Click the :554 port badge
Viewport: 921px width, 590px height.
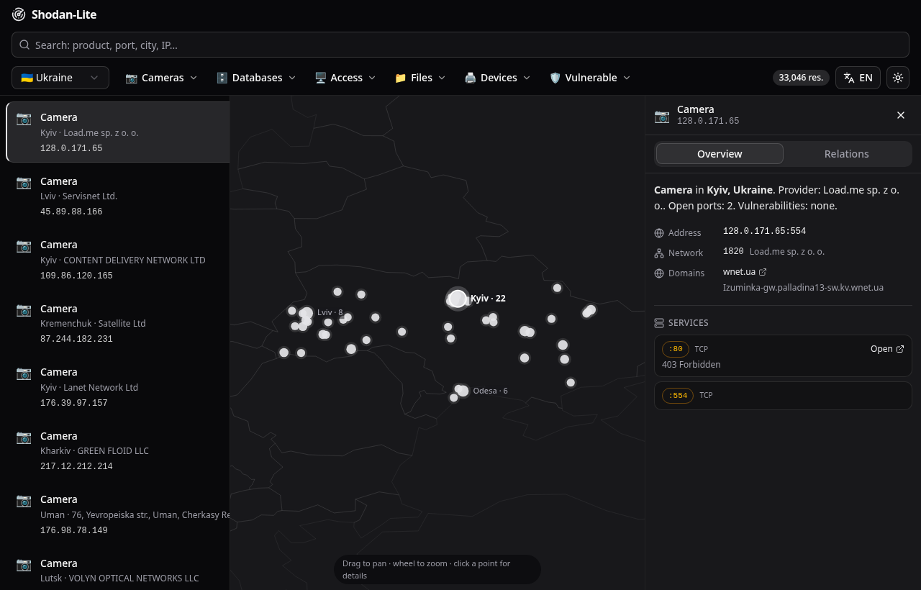click(678, 395)
